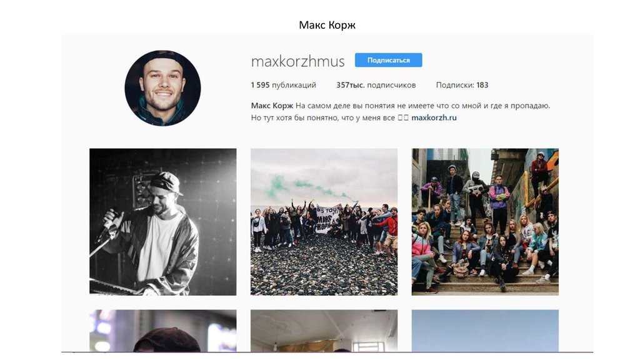Click the bold Макс Корж bio name
This screenshot has width=640, height=359.
tap(272, 105)
